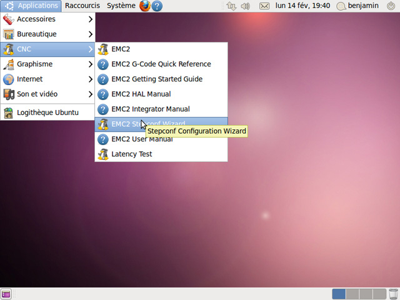This screenshot has width=400, height=300.
Task: Switch to the third workspace
Action: click(366, 294)
